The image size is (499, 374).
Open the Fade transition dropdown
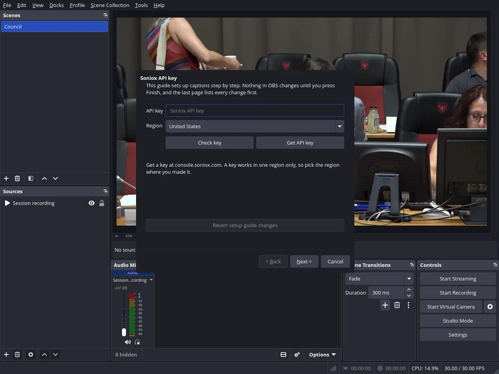point(379,279)
